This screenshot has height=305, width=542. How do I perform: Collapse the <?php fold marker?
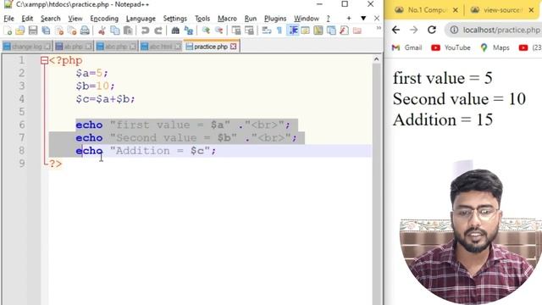coord(44,61)
